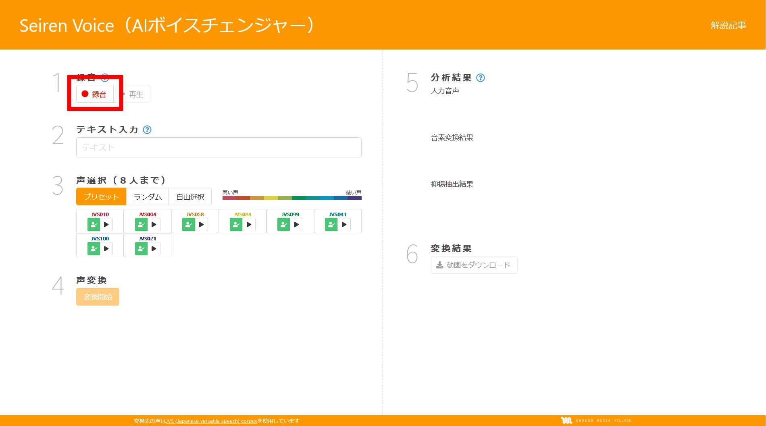Toggle speaker selection for JVS041
This screenshot has width=766, height=426.
click(x=331, y=225)
